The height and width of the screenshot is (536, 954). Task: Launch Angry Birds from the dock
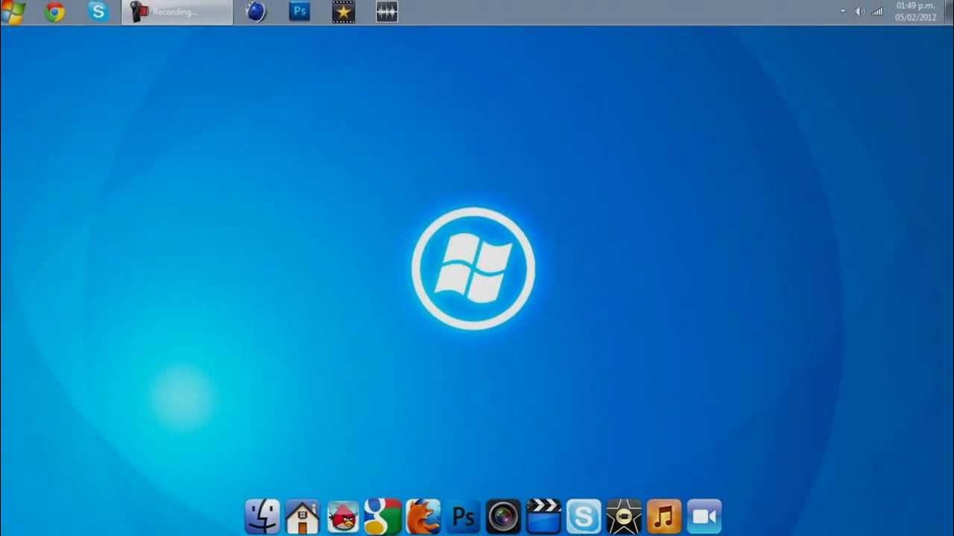pos(343,517)
